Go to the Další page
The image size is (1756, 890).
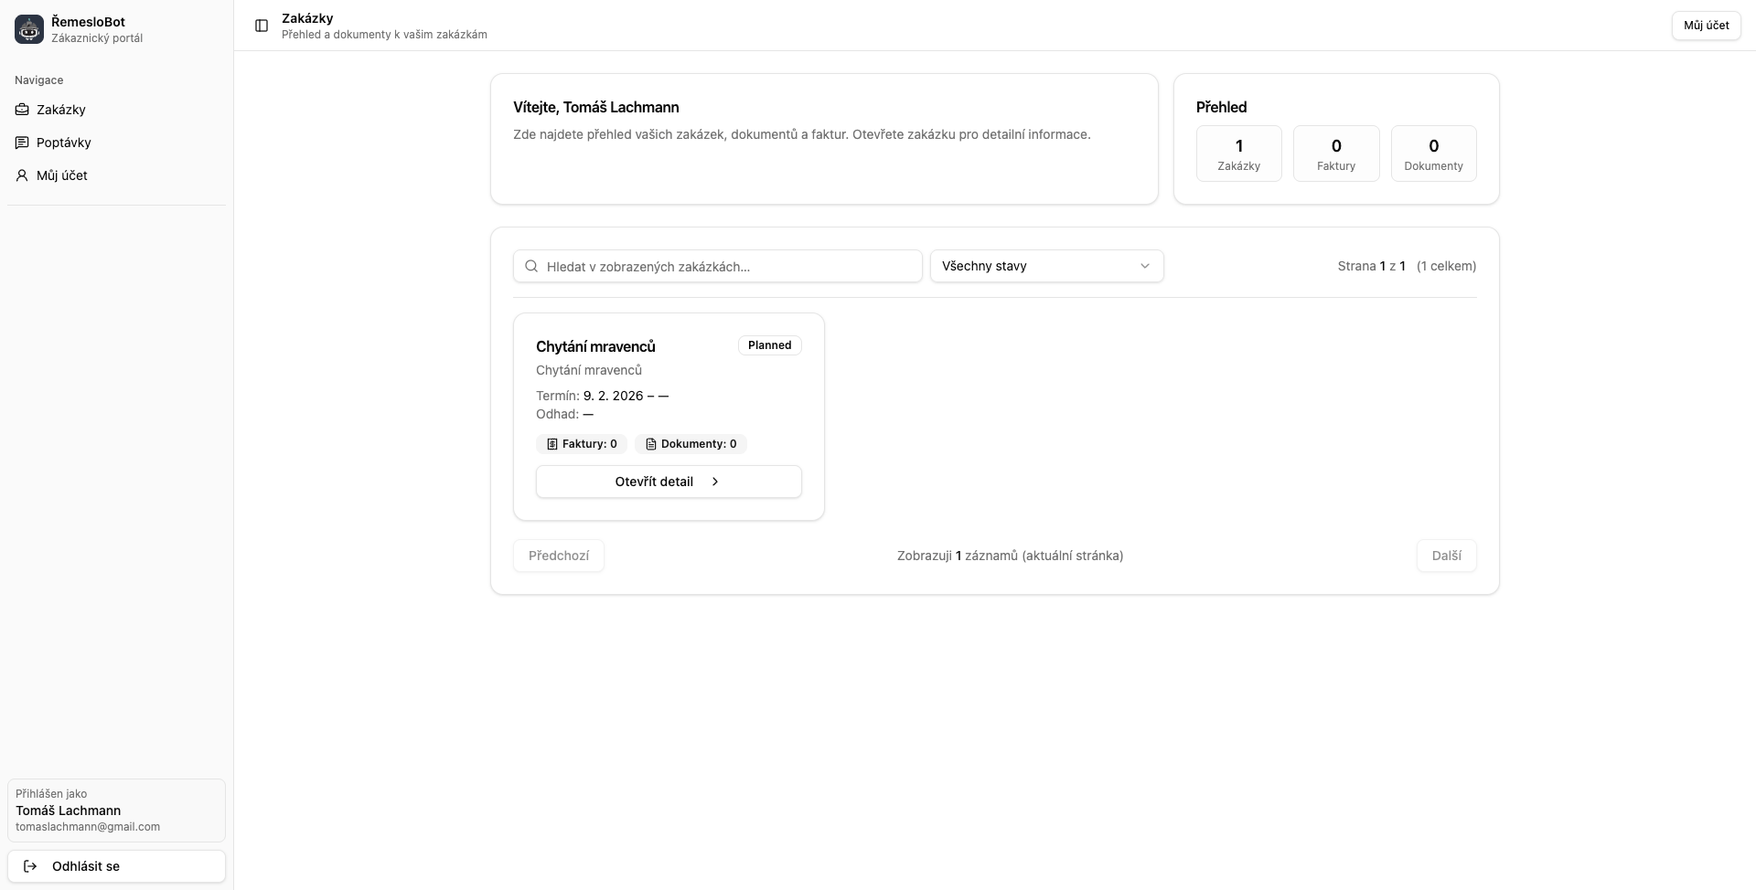pos(1446,556)
